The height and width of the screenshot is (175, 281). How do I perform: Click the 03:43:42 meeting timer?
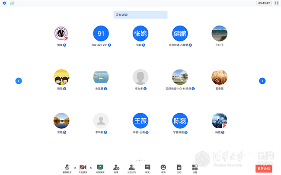264,3
